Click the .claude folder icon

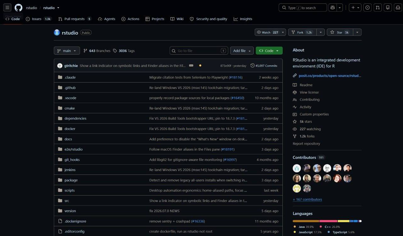[60, 77]
